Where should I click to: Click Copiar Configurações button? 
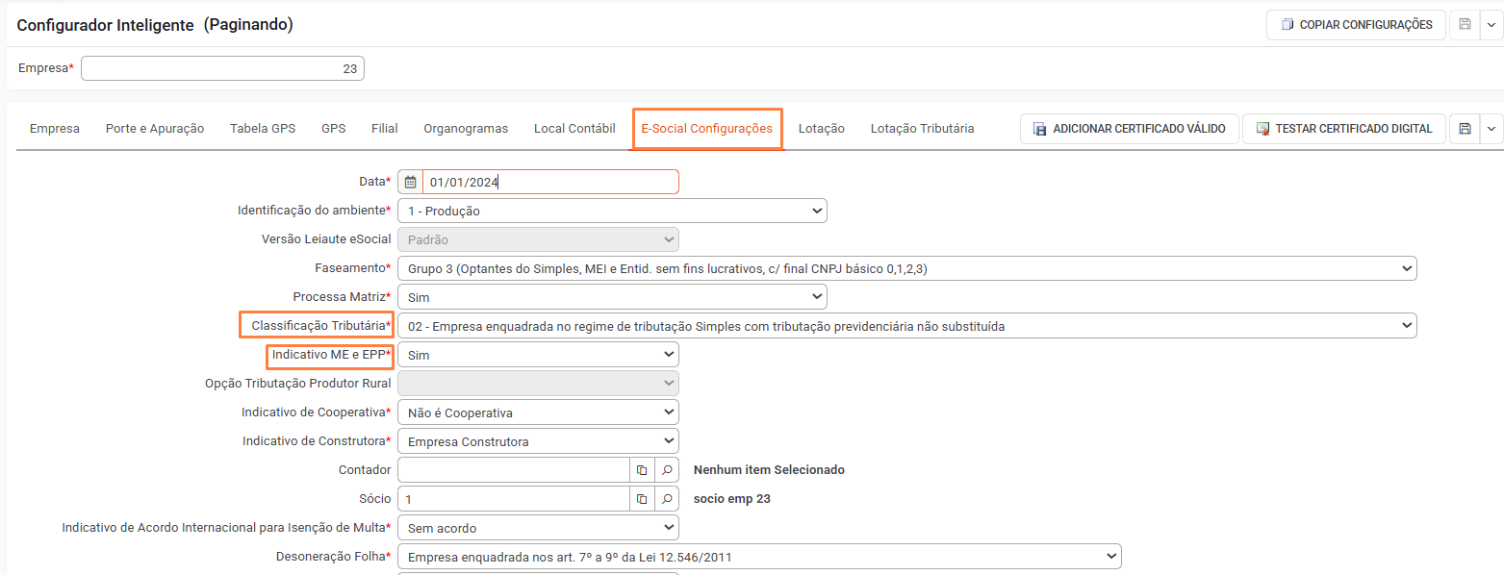coord(1357,25)
